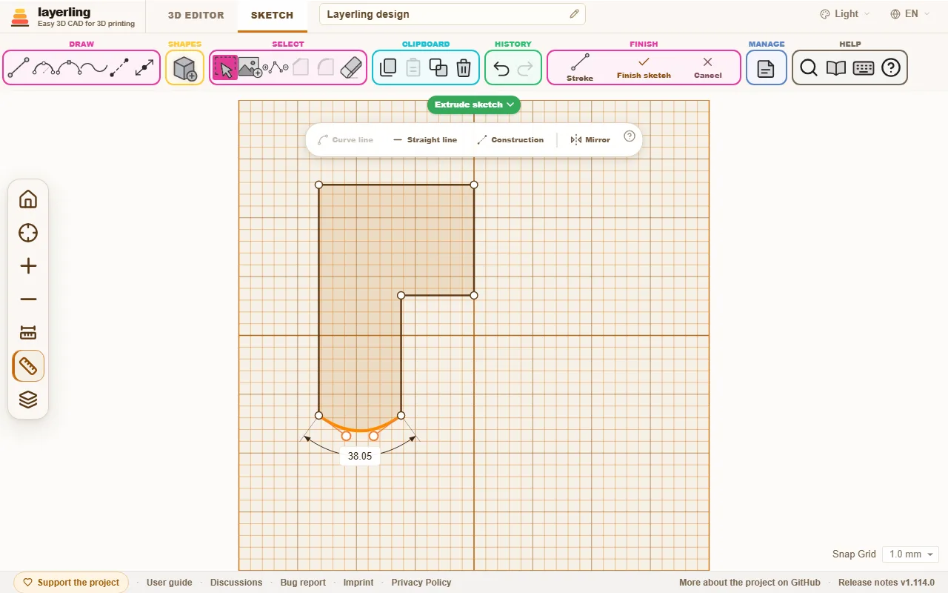Image resolution: width=948 pixels, height=593 pixels.
Task: Open the Snap Grid 1.0 mm dropdown
Action: pos(910,554)
